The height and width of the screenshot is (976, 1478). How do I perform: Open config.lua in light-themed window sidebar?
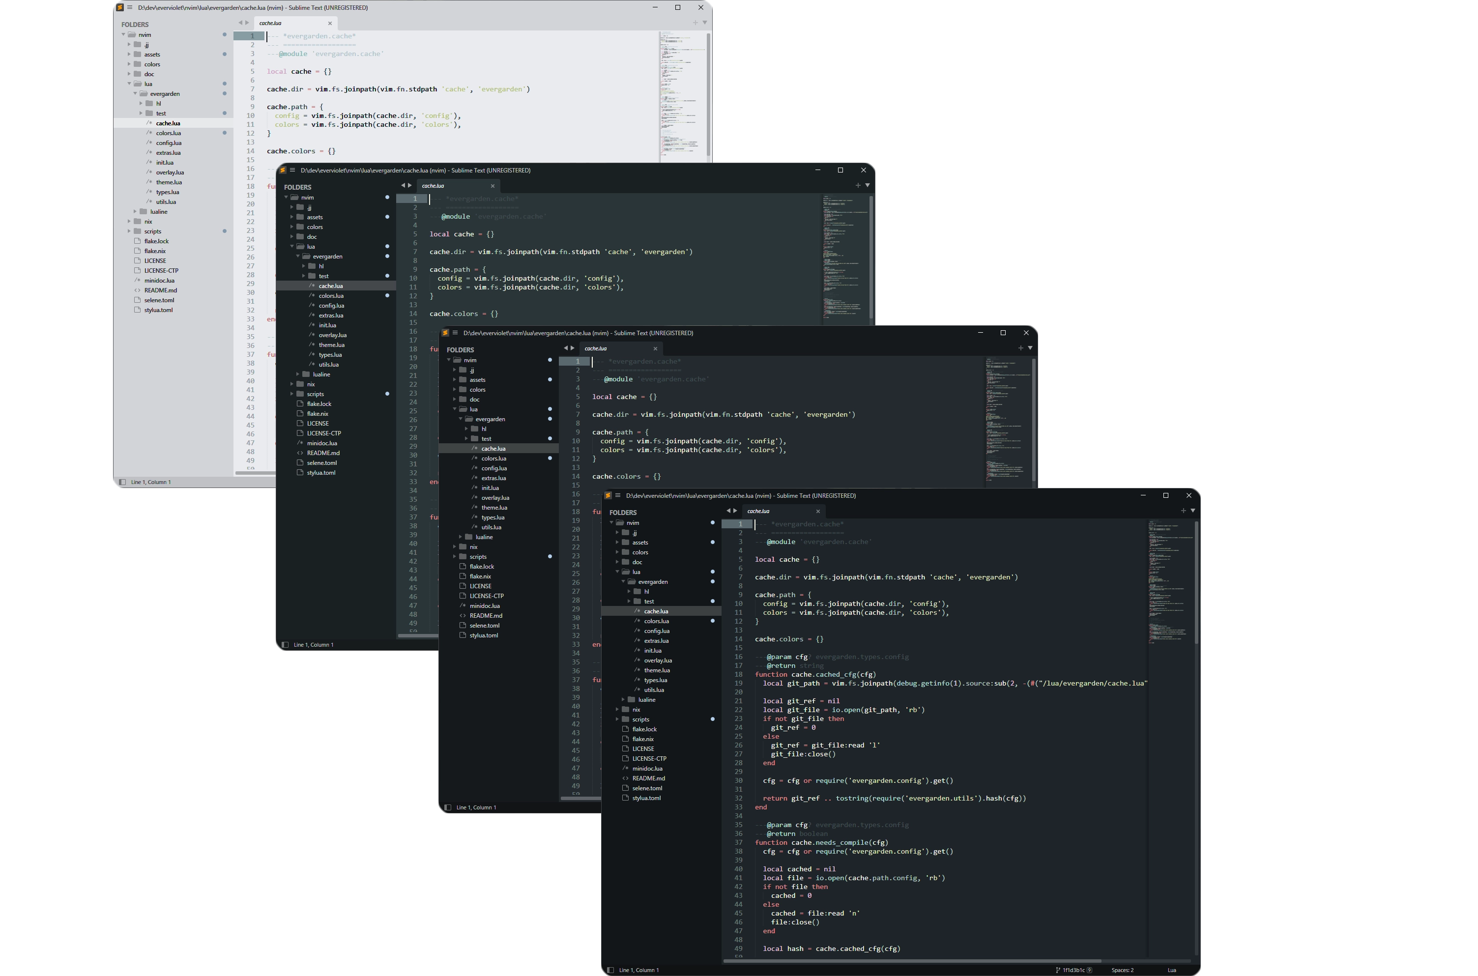[x=169, y=143]
